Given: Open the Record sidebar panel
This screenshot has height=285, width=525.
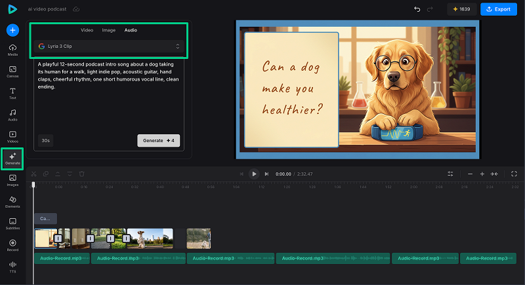Looking at the screenshot, I should click(12, 245).
